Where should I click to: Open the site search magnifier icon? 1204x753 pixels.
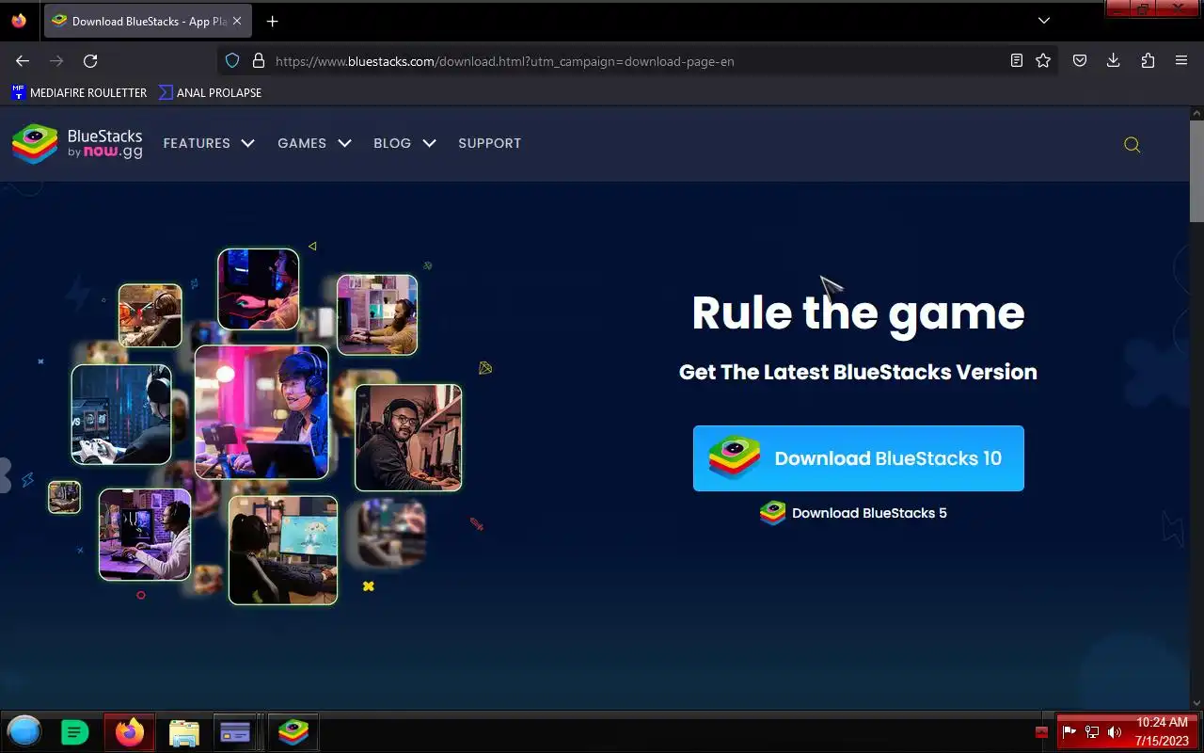point(1133,144)
